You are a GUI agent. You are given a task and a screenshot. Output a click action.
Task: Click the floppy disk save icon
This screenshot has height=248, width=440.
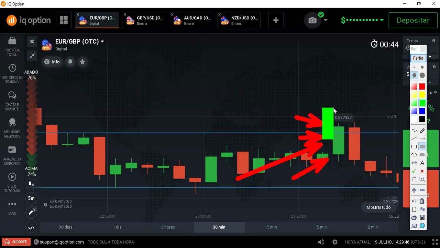pyautogui.click(x=422, y=217)
